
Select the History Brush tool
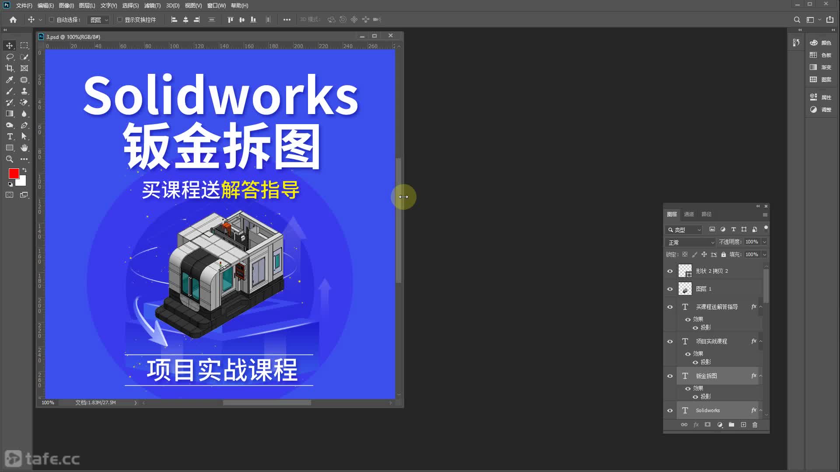coord(10,102)
